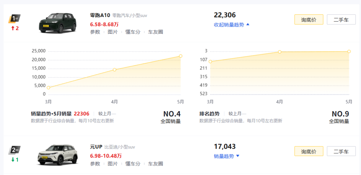Expand 销量趋势 for 元UP
Viewport: 361px width, 175px height.
click(x=227, y=156)
